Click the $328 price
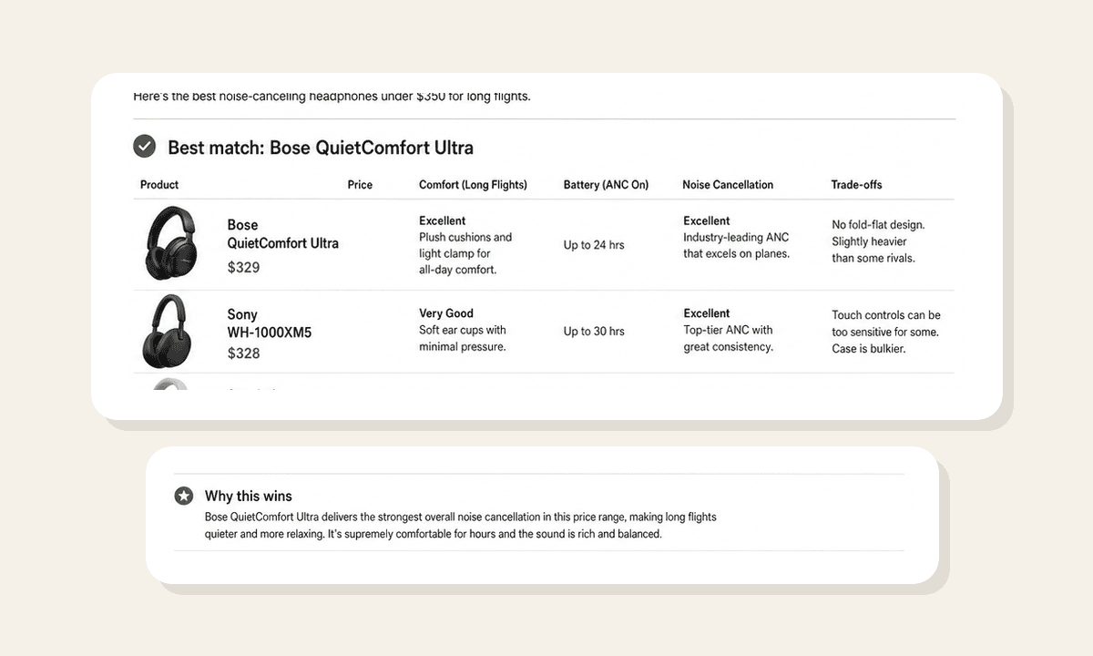 coord(243,353)
